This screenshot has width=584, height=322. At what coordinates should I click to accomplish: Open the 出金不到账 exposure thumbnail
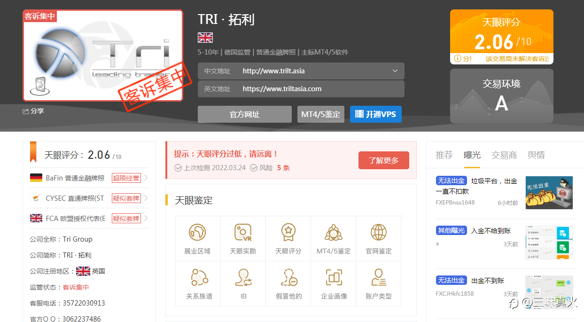coord(549,291)
